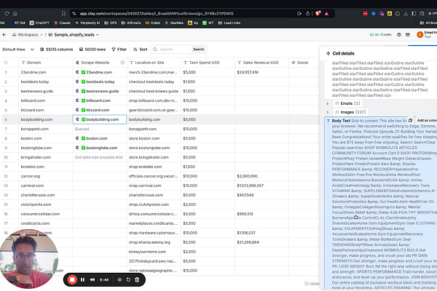Viewport: 437px width, 291px height.
Task: Open Sample_shopify_leads table dropdown
Action: pos(74,35)
